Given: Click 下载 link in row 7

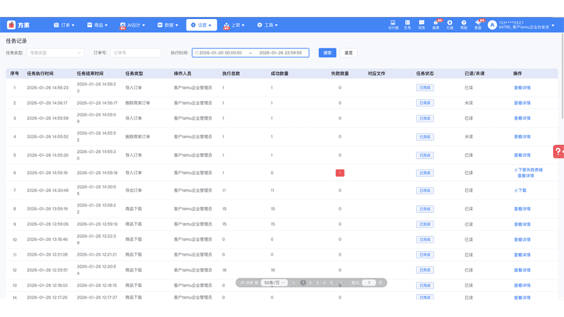Looking at the screenshot, I should tap(520, 190).
